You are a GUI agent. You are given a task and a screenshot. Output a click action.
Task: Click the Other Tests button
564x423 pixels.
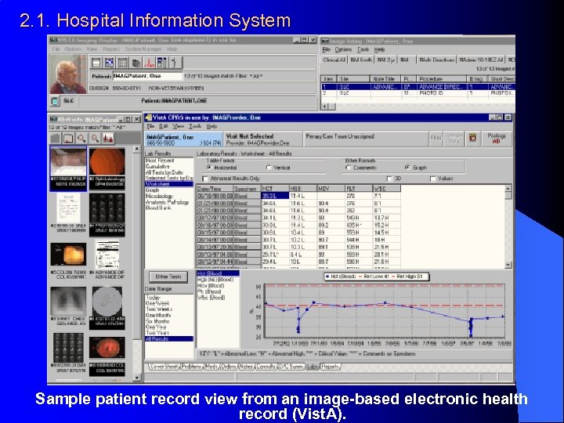click(168, 277)
